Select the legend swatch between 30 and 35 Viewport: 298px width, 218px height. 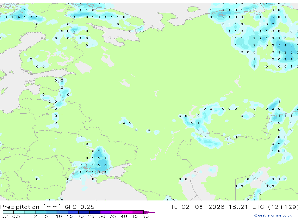[x=105, y=212]
